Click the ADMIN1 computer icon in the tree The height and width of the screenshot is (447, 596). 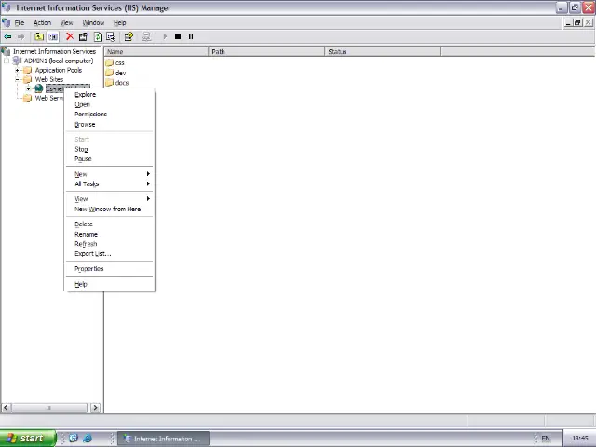[17, 61]
